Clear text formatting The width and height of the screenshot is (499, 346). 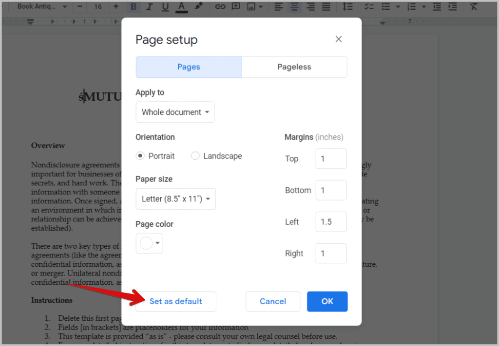tap(473, 7)
